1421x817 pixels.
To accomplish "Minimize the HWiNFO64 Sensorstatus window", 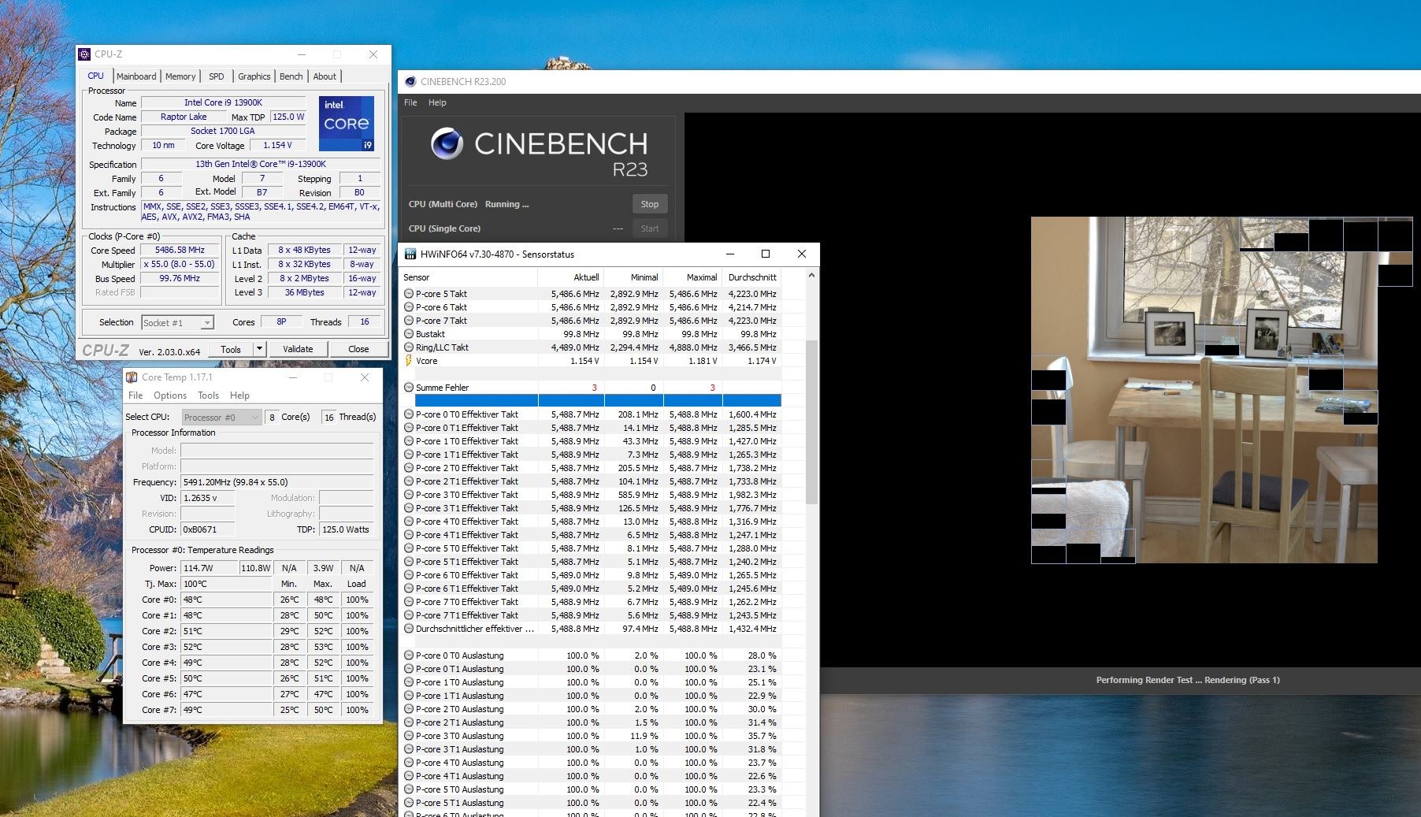I will click(729, 254).
